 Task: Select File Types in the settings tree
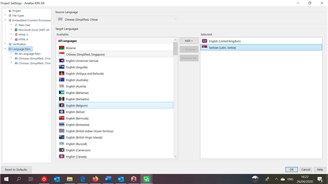point(18,16)
